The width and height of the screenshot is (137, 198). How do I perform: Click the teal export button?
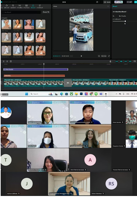135,2
